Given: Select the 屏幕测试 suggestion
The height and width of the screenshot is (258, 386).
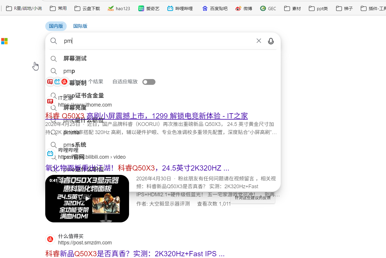Looking at the screenshot, I should coord(163,59).
